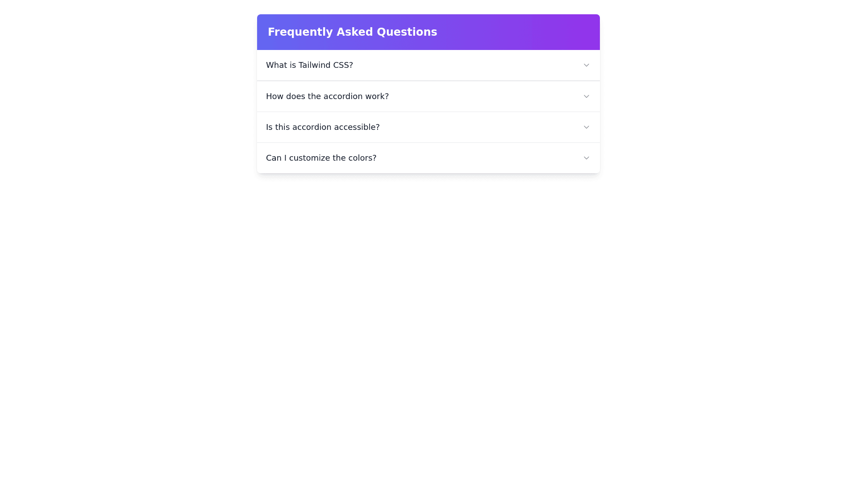The height and width of the screenshot is (482, 857).
Task: Show the answer for 'Can I customize the colors?'
Action: [428, 158]
